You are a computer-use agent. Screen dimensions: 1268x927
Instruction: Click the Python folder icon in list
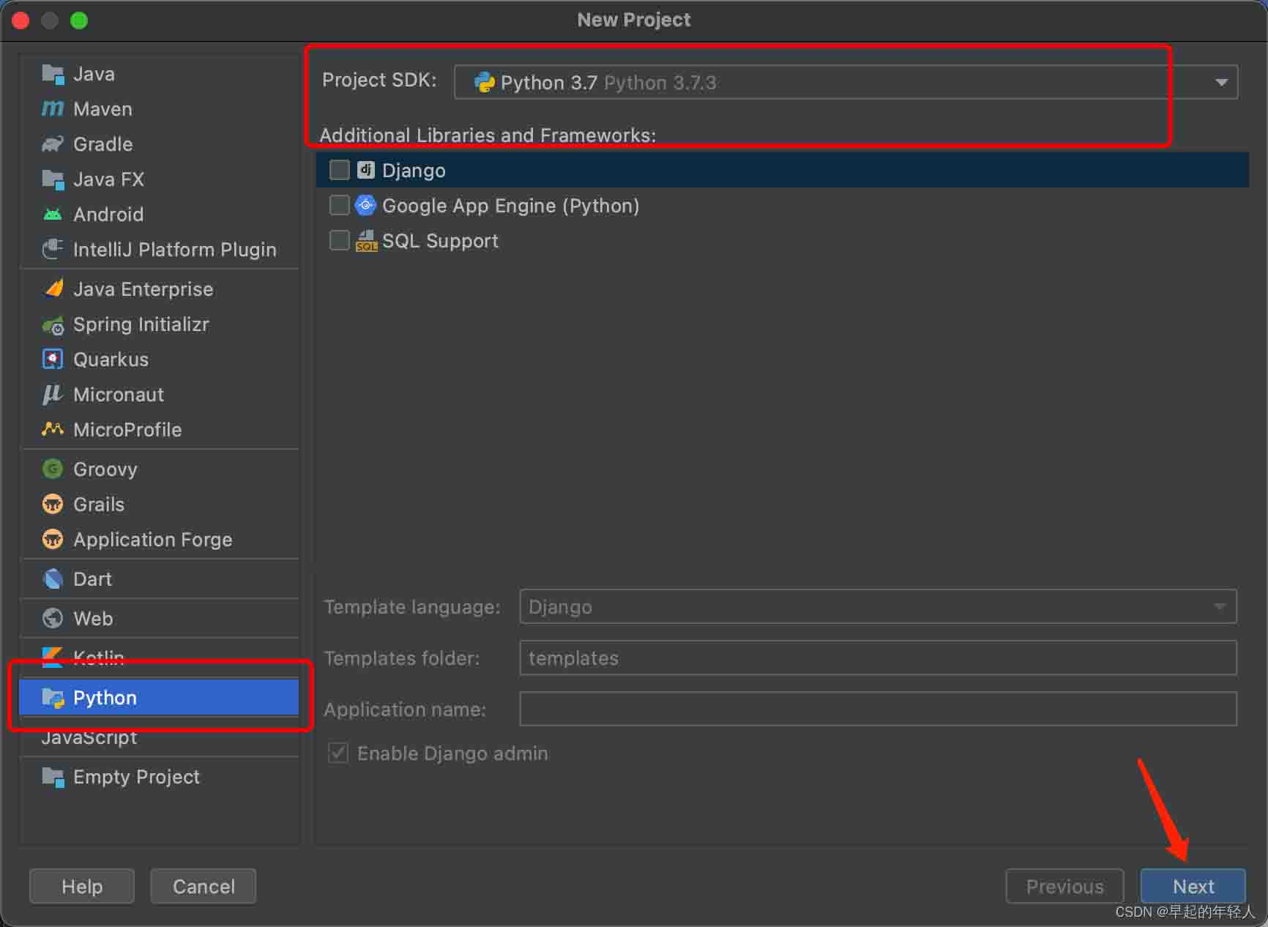(x=53, y=698)
